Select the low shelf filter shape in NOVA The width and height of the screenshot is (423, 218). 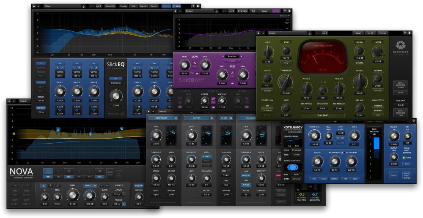[x=43, y=185]
